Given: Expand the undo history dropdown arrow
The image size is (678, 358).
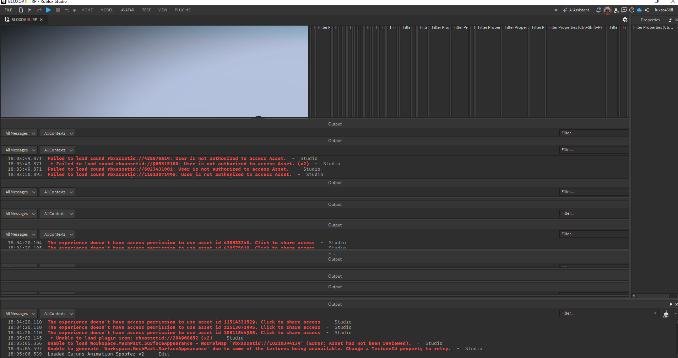Looking at the screenshot, I should 74,10.
